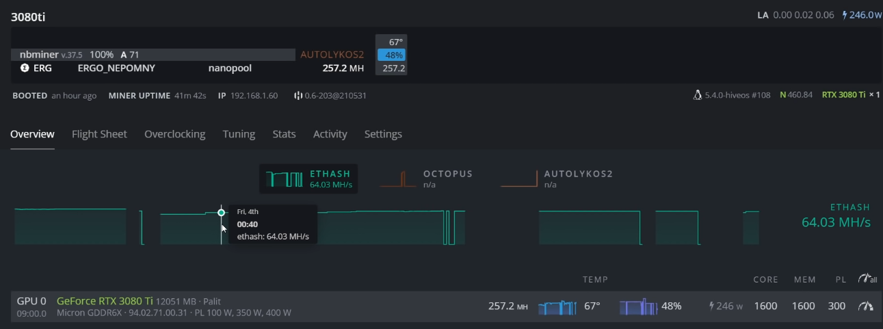Switch to the Flight Sheet tab
Screen dimensions: 883x329
(99, 134)
